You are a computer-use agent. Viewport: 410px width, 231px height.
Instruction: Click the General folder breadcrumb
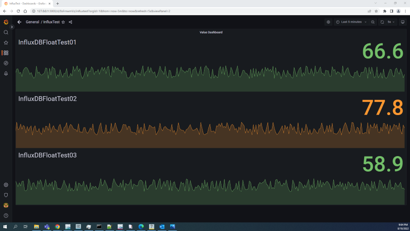point(32,22)
